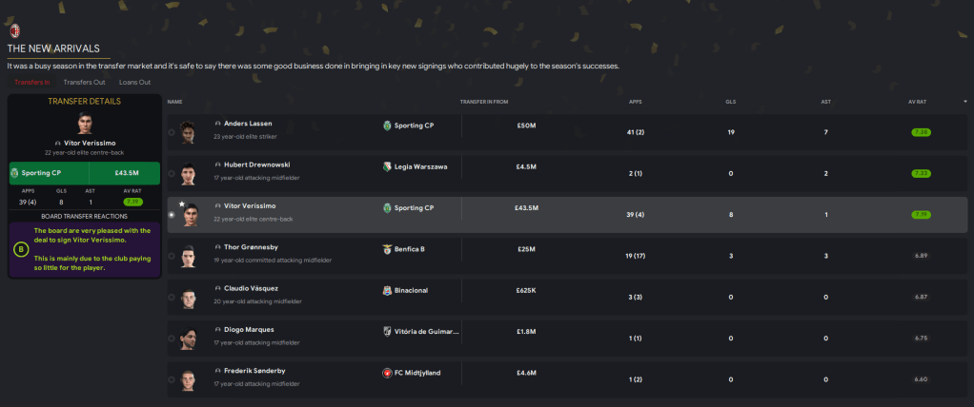Sort the table by the APPS column
The height and width of the screenshot is (407, 974).
click(636, 101)
